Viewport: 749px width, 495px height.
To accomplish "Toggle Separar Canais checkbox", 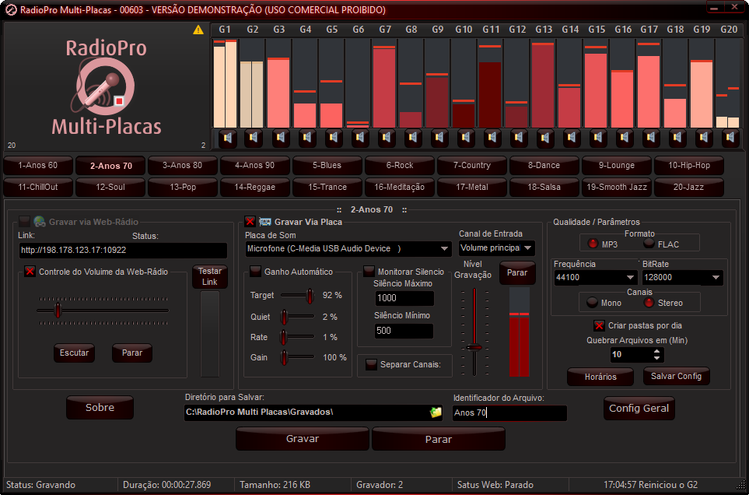I will [371, 364].
